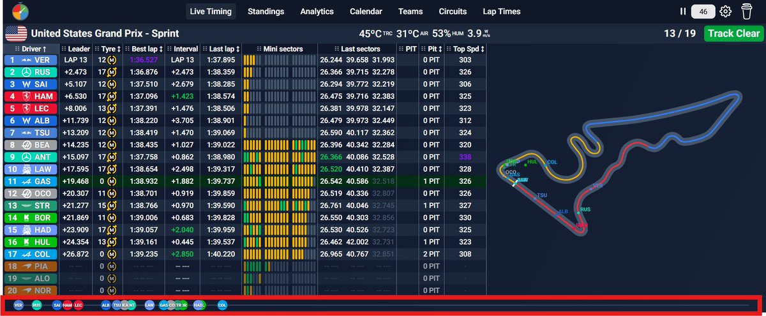The width and height of the screenshot is (766, 316).
Task: Sort by the Leader column header
Action: point(77,49)
